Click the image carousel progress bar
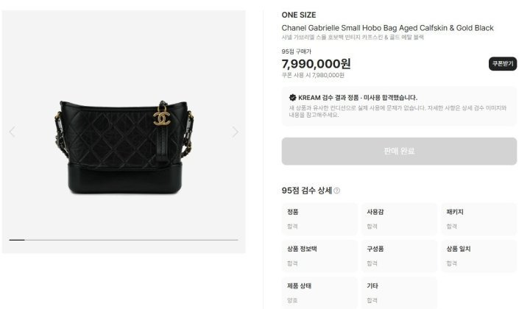This screenshot has height=309, width=530. pyautogui.click(x=124, y=240)
